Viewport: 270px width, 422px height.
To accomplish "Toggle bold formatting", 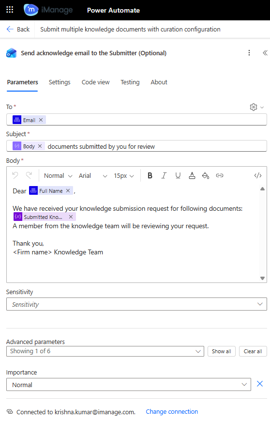I will coord(150,175).
